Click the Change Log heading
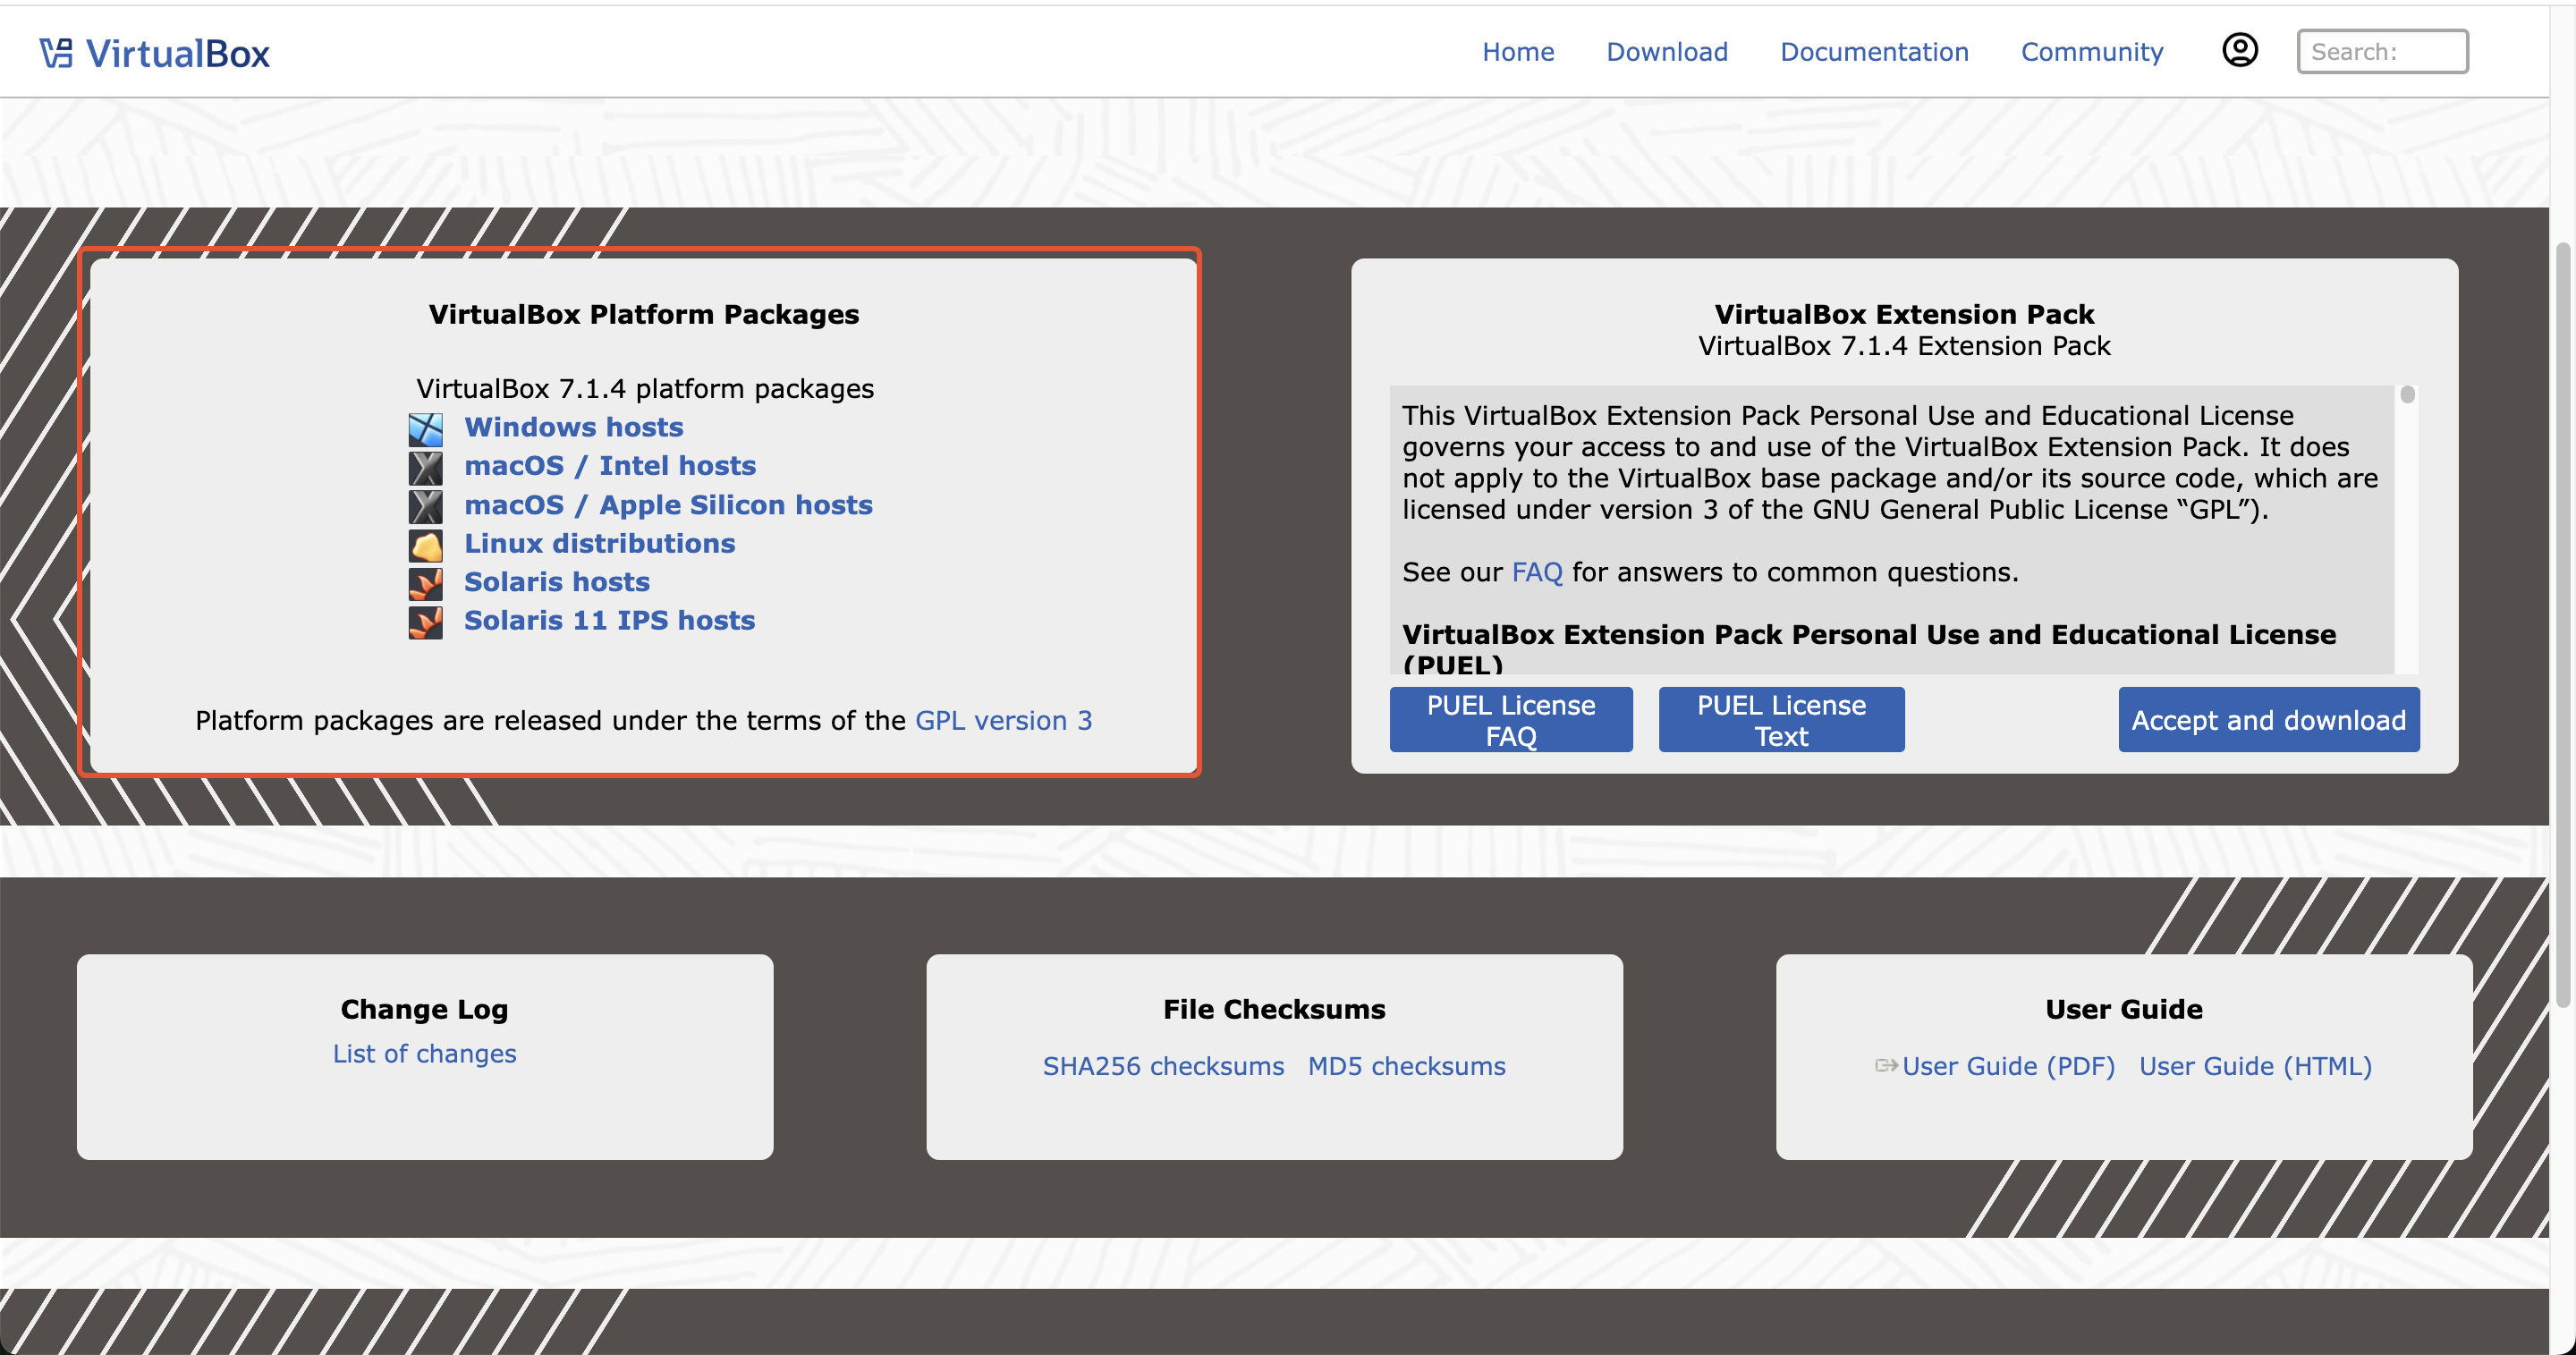This screenshot has height=1355, width=2576. click(x=425, y=1009)
